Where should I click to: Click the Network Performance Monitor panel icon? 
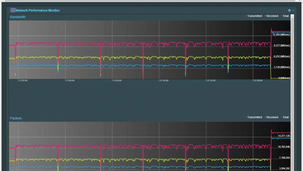click(13, 10)
